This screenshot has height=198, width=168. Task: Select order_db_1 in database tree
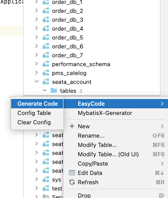[67, 2]
